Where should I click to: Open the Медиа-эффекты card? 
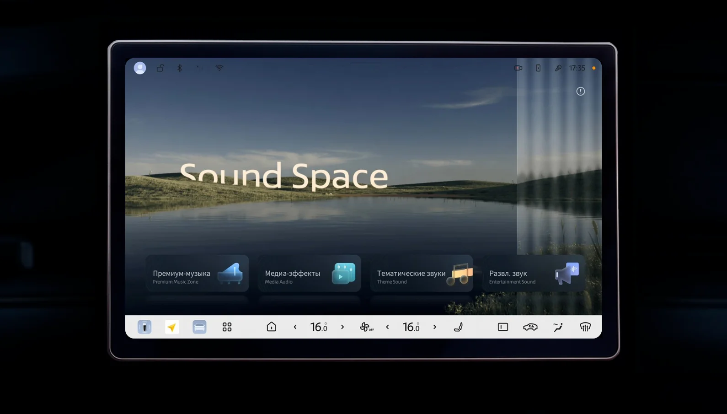(x=310, y=274)
